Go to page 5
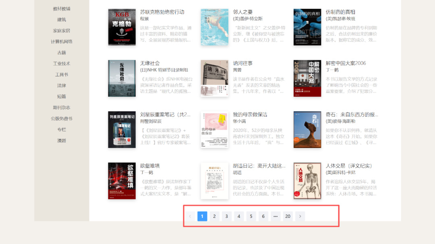Viewport: 435px width, 244px height. (251, 216)
